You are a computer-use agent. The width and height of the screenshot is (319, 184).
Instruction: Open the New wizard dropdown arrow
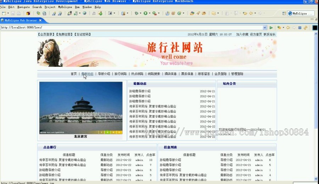point(8,13)
